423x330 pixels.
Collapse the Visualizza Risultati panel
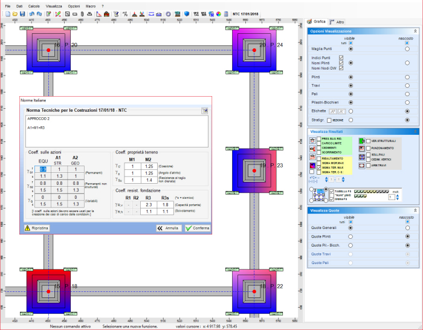[x=417, y=131]
